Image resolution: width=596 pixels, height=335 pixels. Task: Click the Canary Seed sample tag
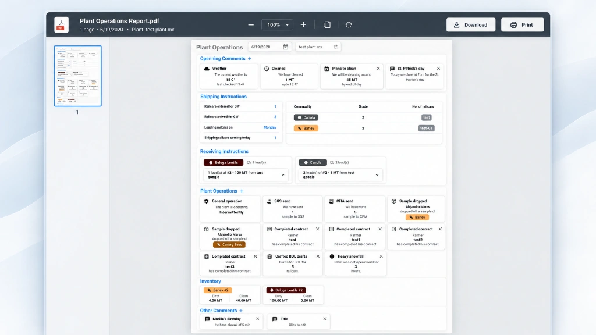pyautogui.click(x=229, y=245)
